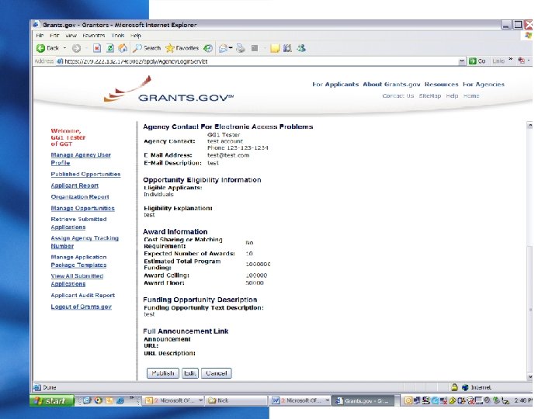This screenshot has height=419, width=559.
Task: Open Manage Agency User Profile link
Action: [x=81, y=159]
